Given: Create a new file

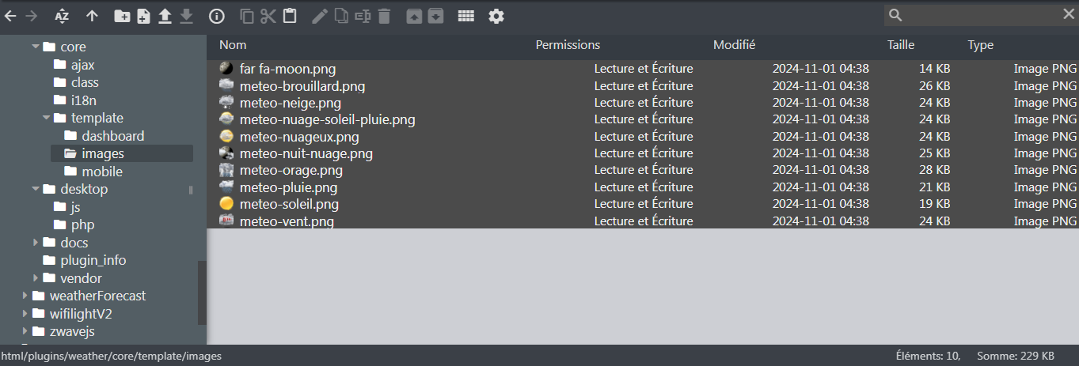Looking at the screenshot, I should click(143, 16).
